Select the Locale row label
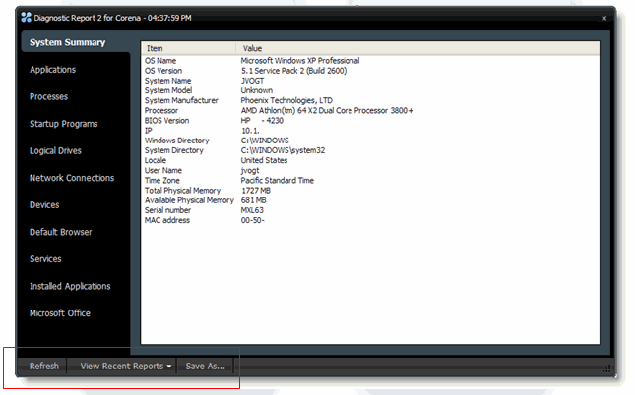Viewport: 635px width, 395px height. coord(156,160)
